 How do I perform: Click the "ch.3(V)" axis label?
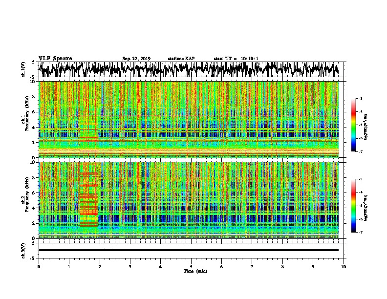pyautogui.click(x=23, y=251)
